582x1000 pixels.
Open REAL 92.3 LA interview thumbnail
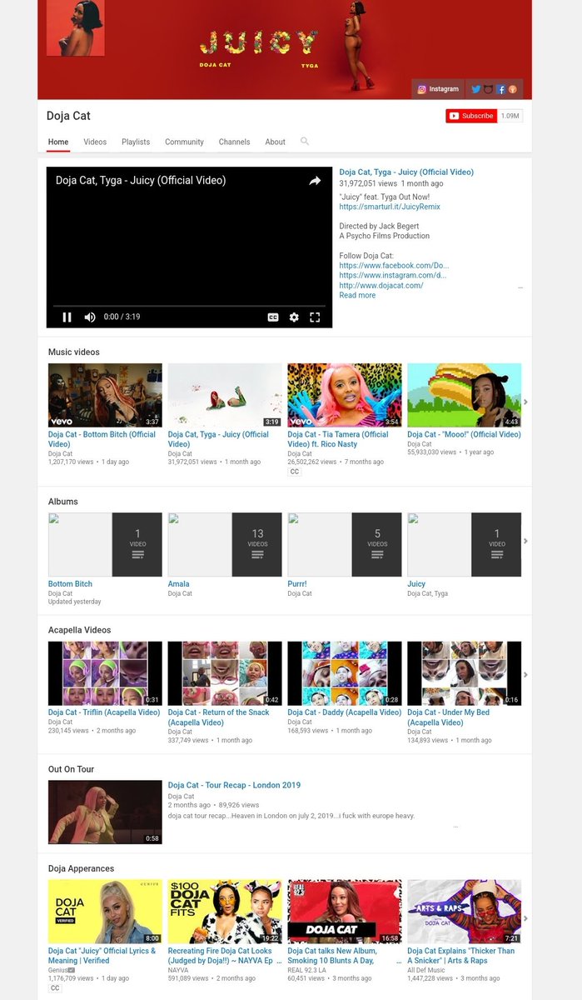tap(345, 912)
